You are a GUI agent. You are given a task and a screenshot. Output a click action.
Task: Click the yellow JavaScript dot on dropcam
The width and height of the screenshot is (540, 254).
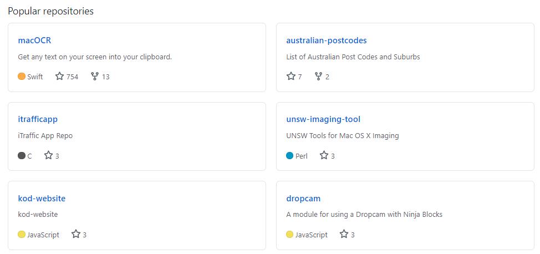pos(289,235)
